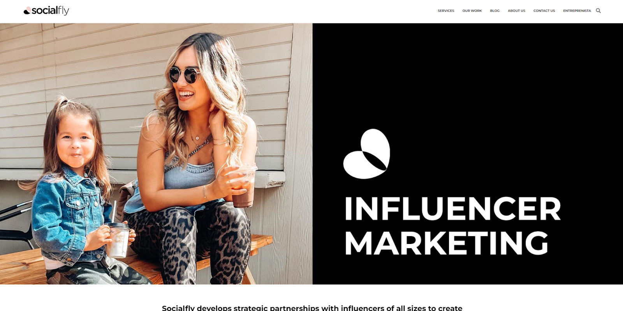Open the Blog navigation link
Viewport: 623px width, 311px height.
point(495,11)
